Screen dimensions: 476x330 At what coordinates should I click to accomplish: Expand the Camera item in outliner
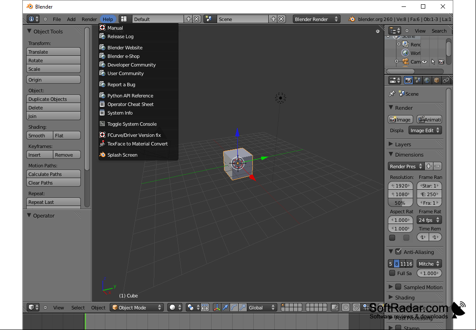[x=396, y=61]
